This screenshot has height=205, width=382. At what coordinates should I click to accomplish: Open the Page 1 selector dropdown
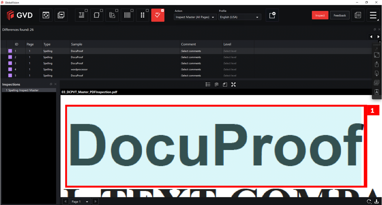[x=80, y=202]
